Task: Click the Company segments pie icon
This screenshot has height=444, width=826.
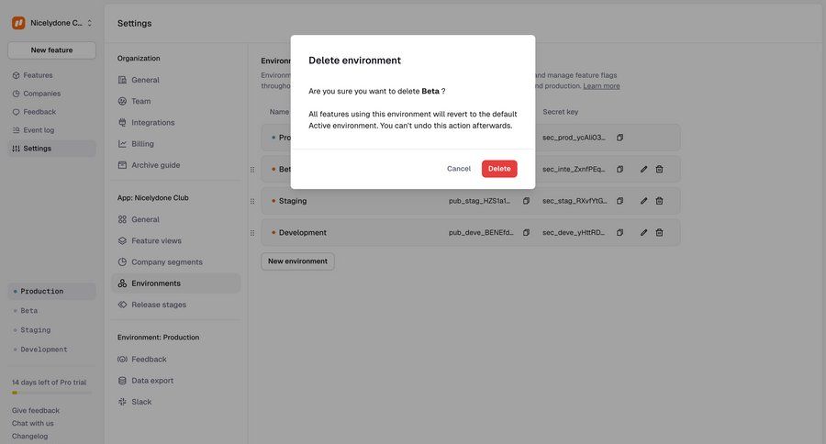Action: pos(122,262)
